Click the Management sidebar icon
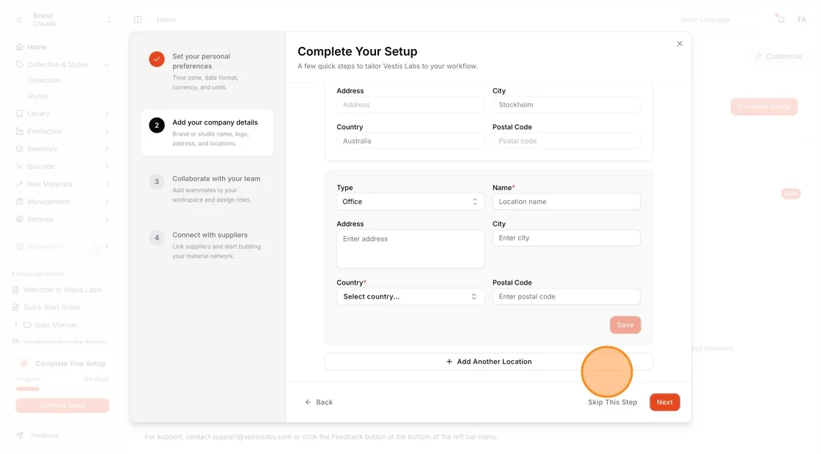 click(x=19, y=202)
